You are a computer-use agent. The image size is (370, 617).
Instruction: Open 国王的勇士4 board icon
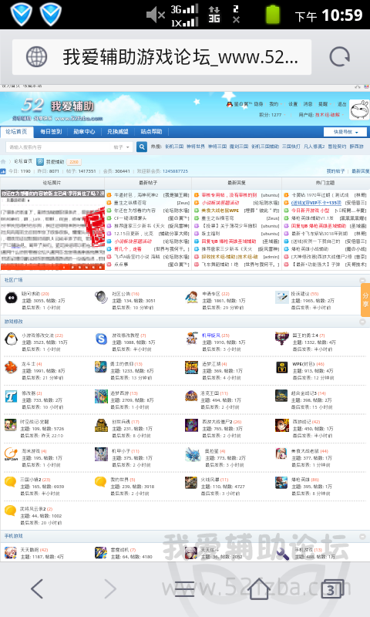click(x=281, y=339)
